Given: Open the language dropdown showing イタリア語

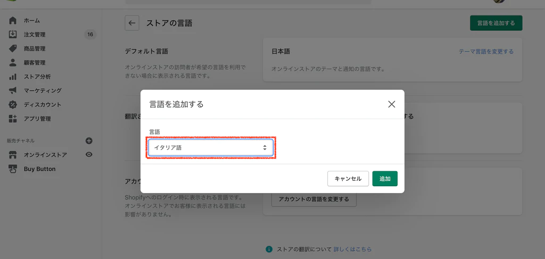Looking at the screenshot, I should [210, 148].
